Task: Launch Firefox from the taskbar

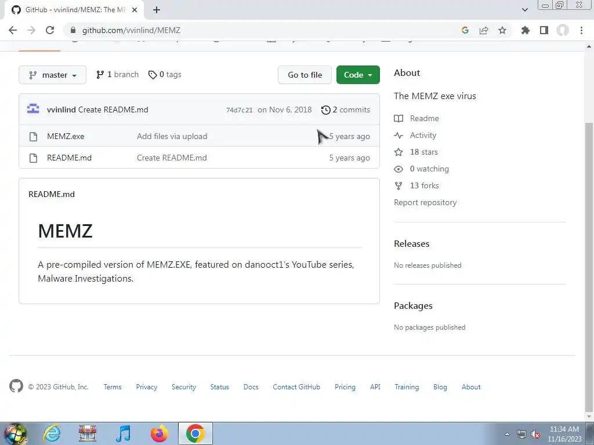Action: (160, 433)
